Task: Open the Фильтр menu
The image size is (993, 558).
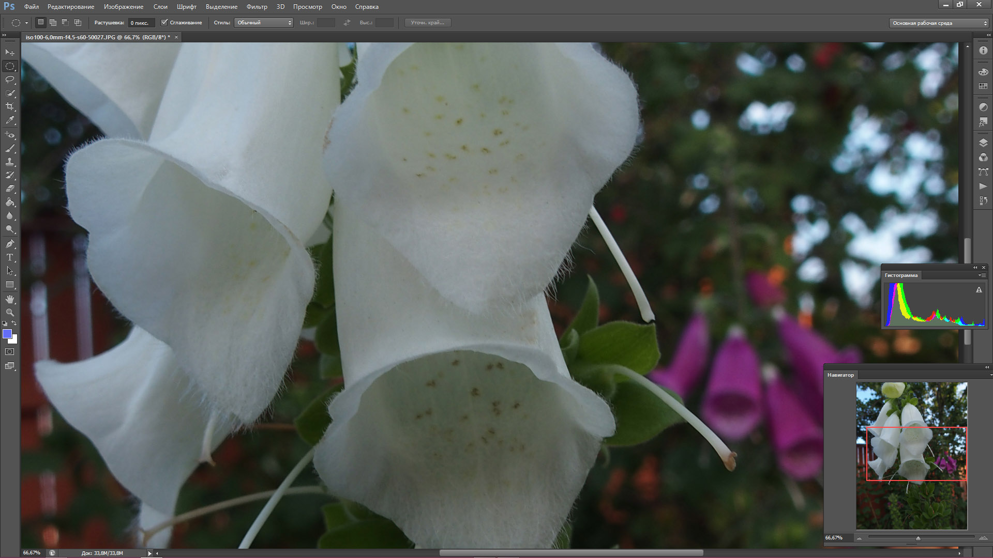Action: click(x=257, y=7)
